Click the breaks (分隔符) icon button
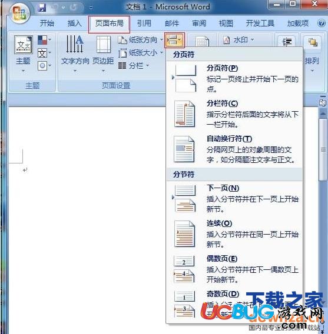Screen dimensions: 328x334 pyautogui.click(x=174, y=40)
